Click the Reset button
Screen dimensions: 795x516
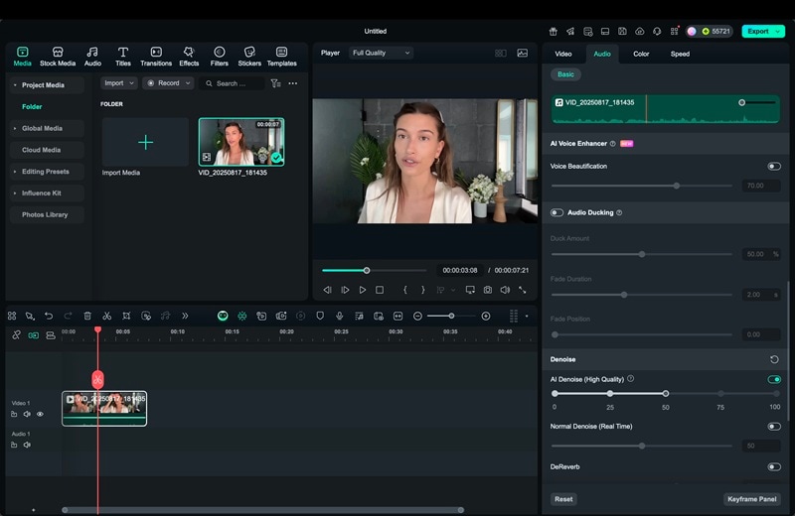coord(563,499)
